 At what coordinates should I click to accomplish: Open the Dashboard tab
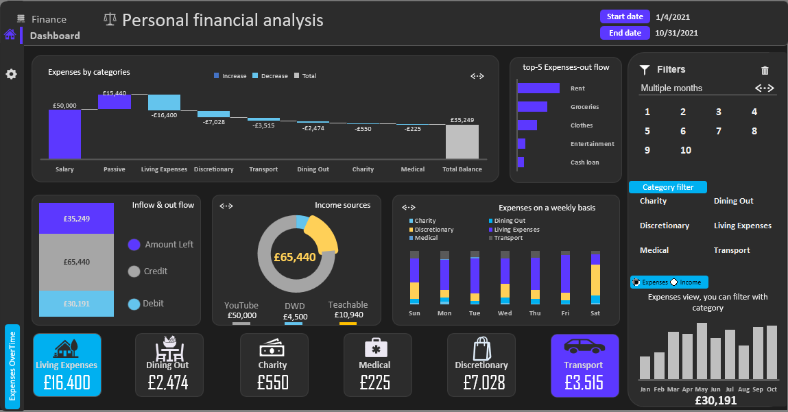[x=55, y=36]
